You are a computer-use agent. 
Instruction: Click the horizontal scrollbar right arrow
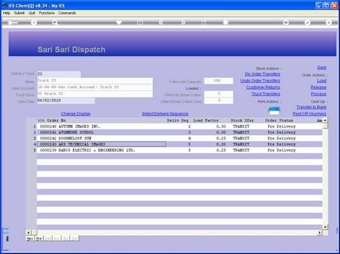pyautogui.click(x=320, y=233)
